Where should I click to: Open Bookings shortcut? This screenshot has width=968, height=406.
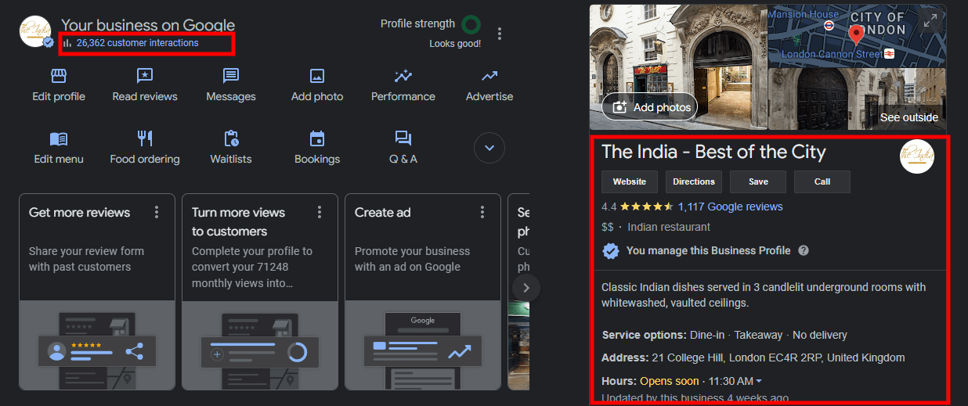click(317, 148)
